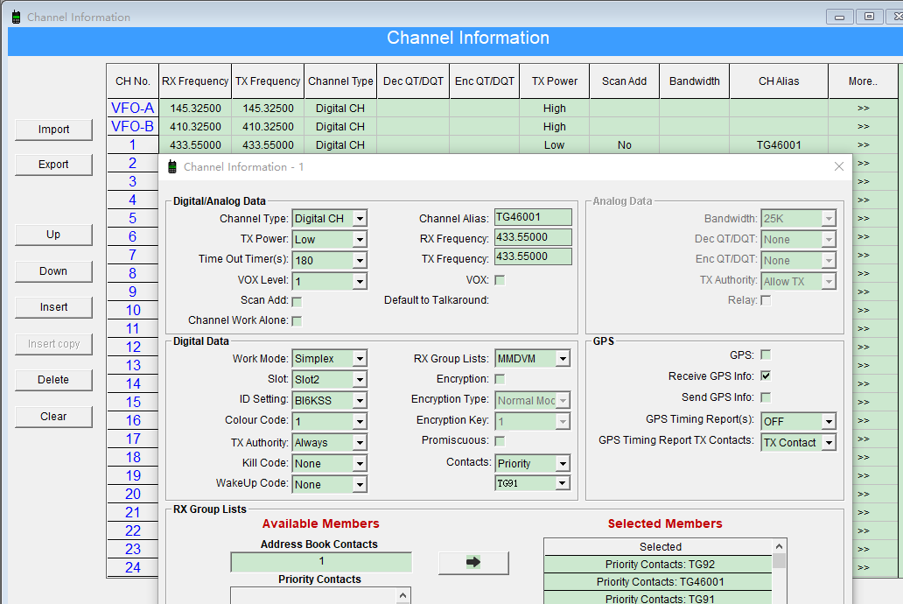Select Priority Contacts: TG46001 in selected list
Viewport: 903px width, 604px height.
pyautogui.click(x=660, y=582)
